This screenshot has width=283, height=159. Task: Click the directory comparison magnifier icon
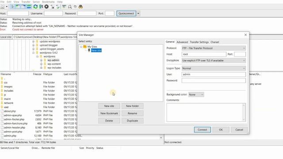tap(70, 7)
